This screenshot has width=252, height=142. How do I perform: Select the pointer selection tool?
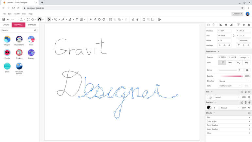[49, 19]
